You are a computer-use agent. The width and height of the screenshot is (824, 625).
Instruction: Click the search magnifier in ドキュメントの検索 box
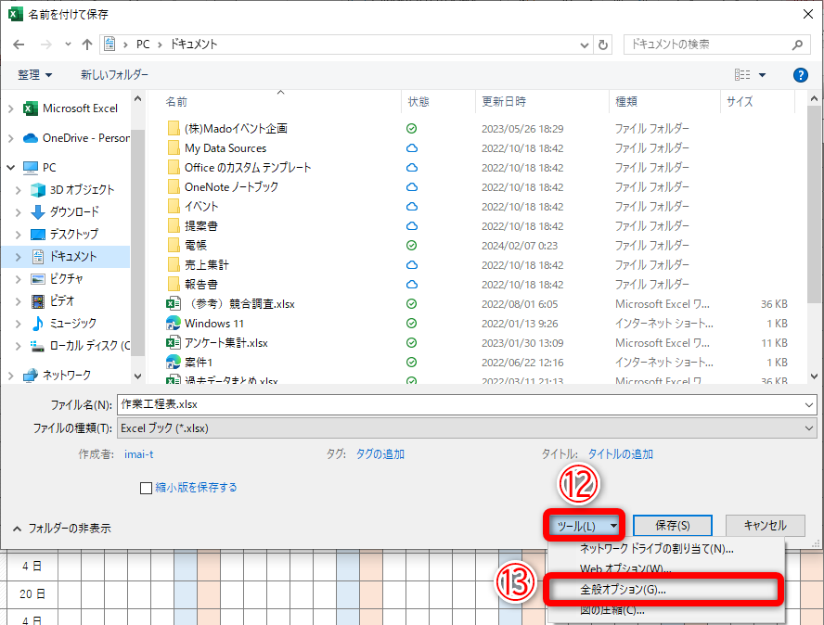coord(794,44)
